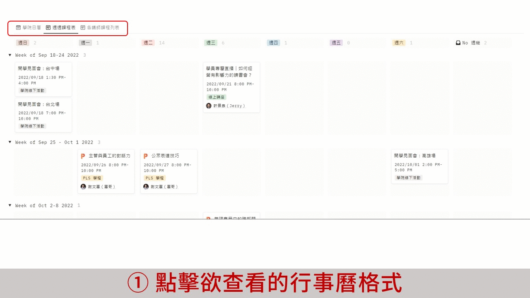Click the 週二 column header tag
The height and width of the screenshot is (298, 530).
(x=148, y=43)
